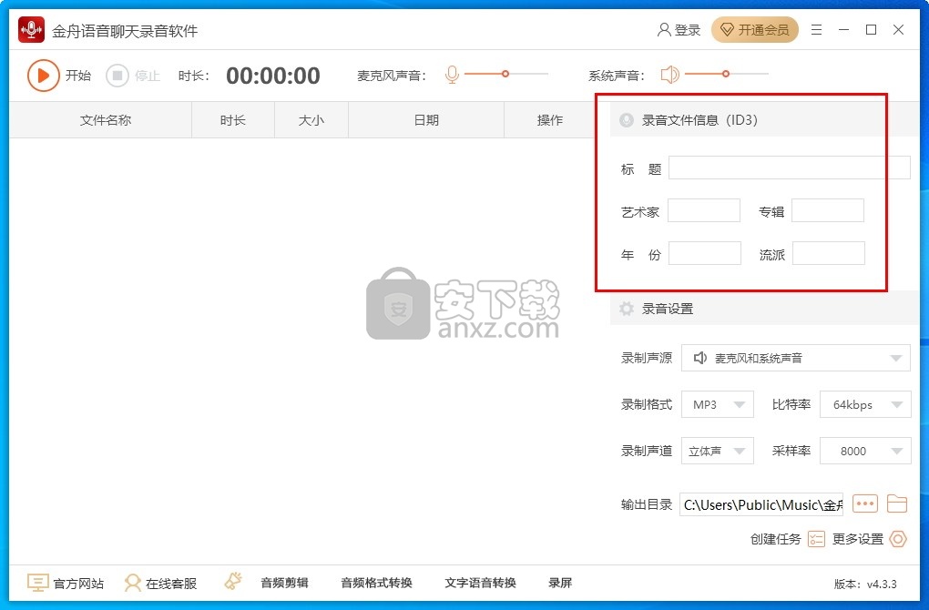Mute the microphone using its icon
Viewport: 929px width, 610px height.
452,75
